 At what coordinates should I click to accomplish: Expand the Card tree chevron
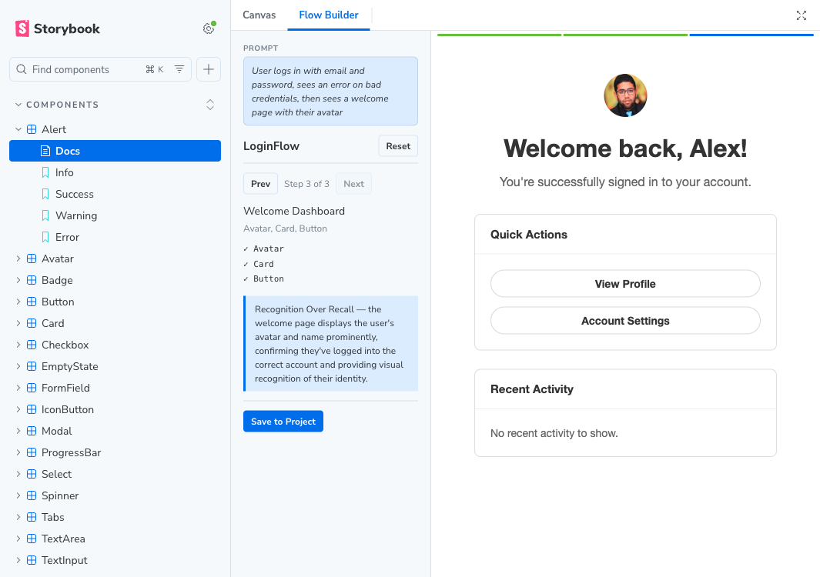[x=18, y=323]
